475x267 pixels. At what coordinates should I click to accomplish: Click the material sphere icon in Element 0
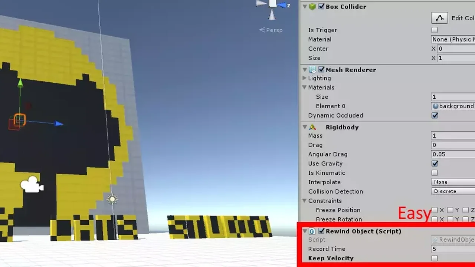click(x=436, y=106)
